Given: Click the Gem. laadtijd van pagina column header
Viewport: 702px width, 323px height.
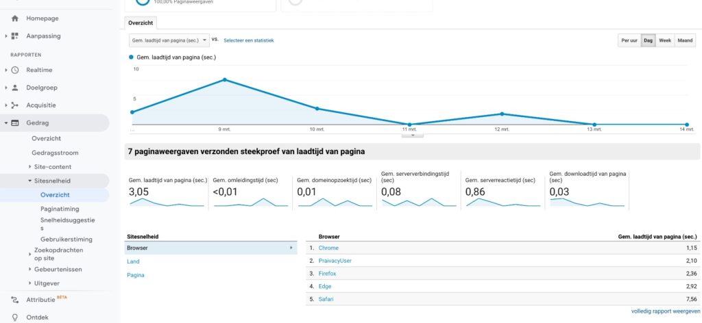Looking at the screenshot, I should tap(657, 236).
